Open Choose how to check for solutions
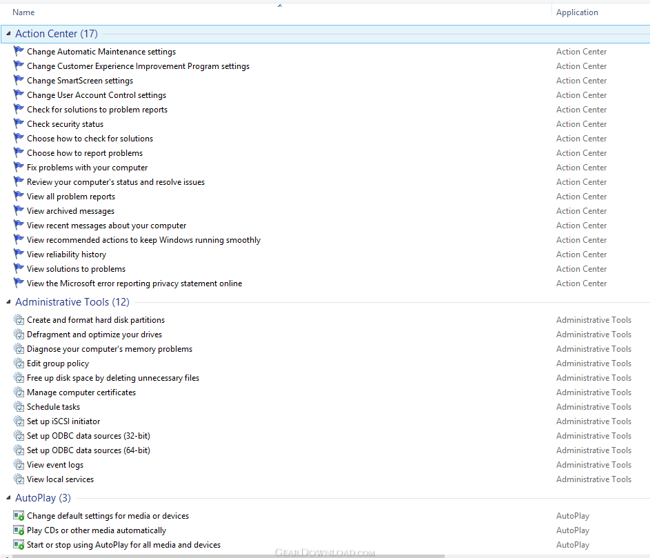This screenshot has height=558, width=650. 90,139
